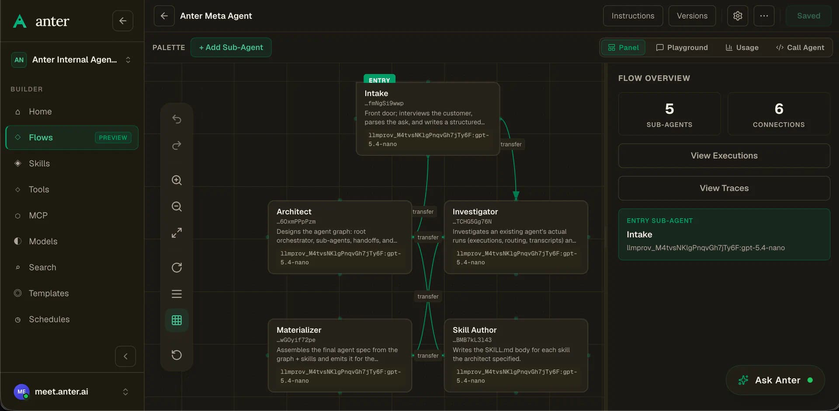Collapse sidebar with bottom chevron button
The width and height of the screenshot is (839, 411).
pyautogui.click(x=125, y=356)
